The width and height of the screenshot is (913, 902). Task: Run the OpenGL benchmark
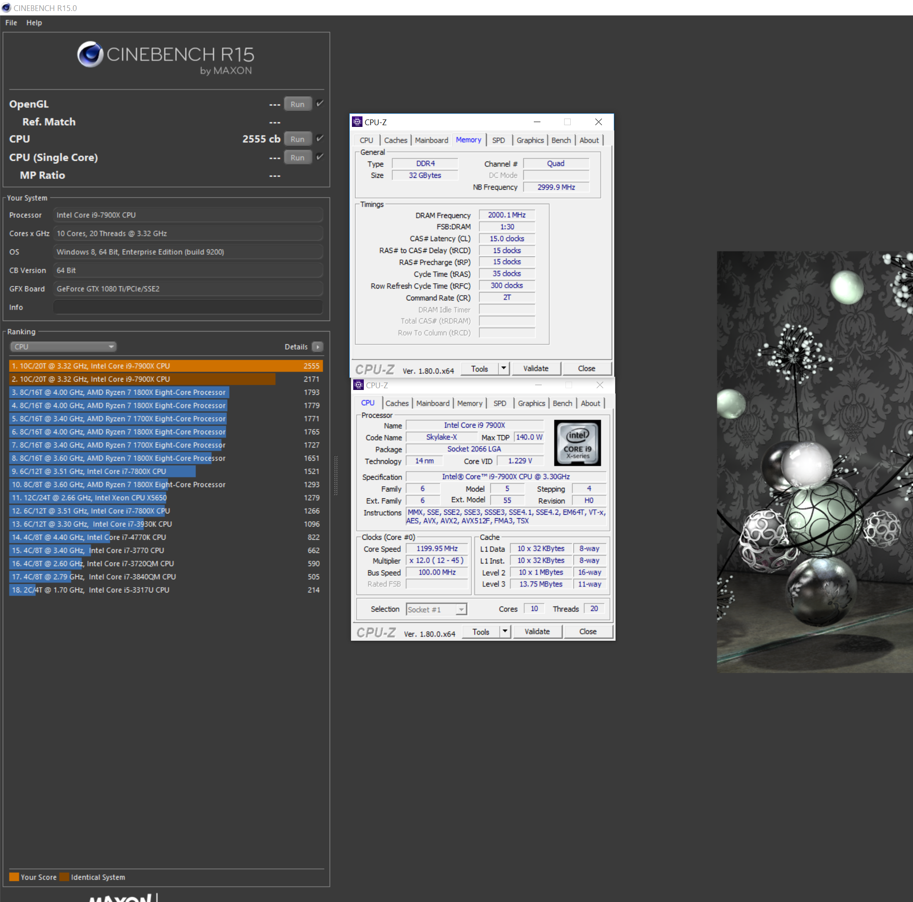pos(297,104)
